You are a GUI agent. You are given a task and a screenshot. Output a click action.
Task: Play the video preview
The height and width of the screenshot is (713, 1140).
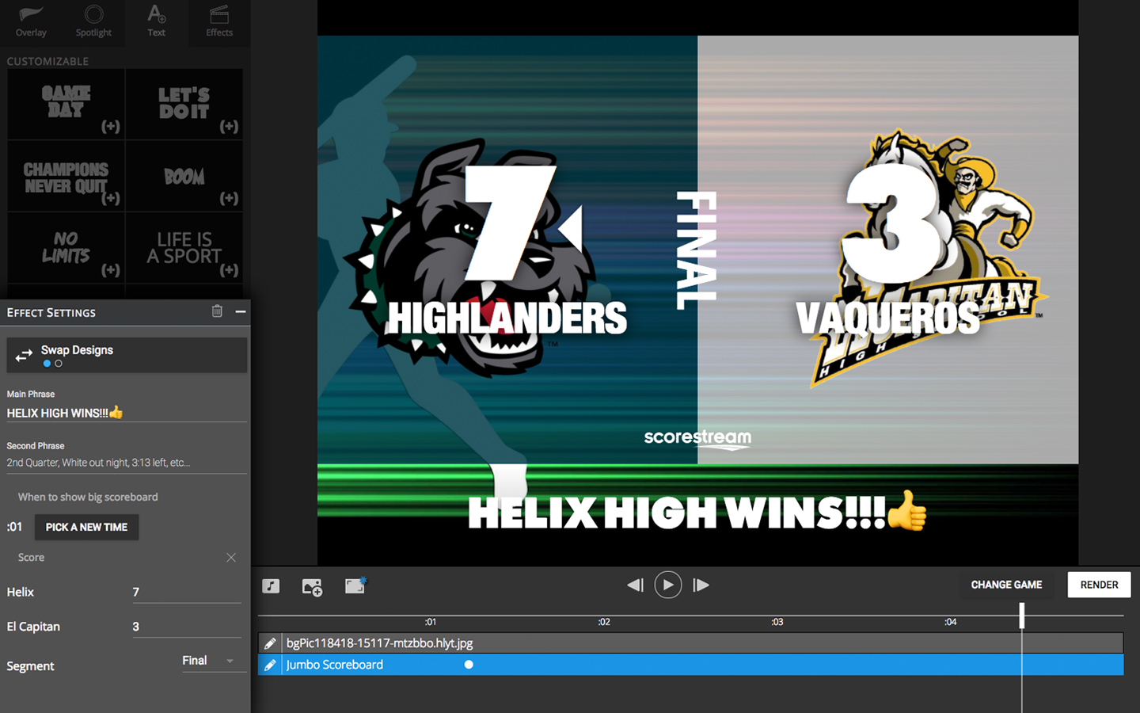click(x=668, y=585)
